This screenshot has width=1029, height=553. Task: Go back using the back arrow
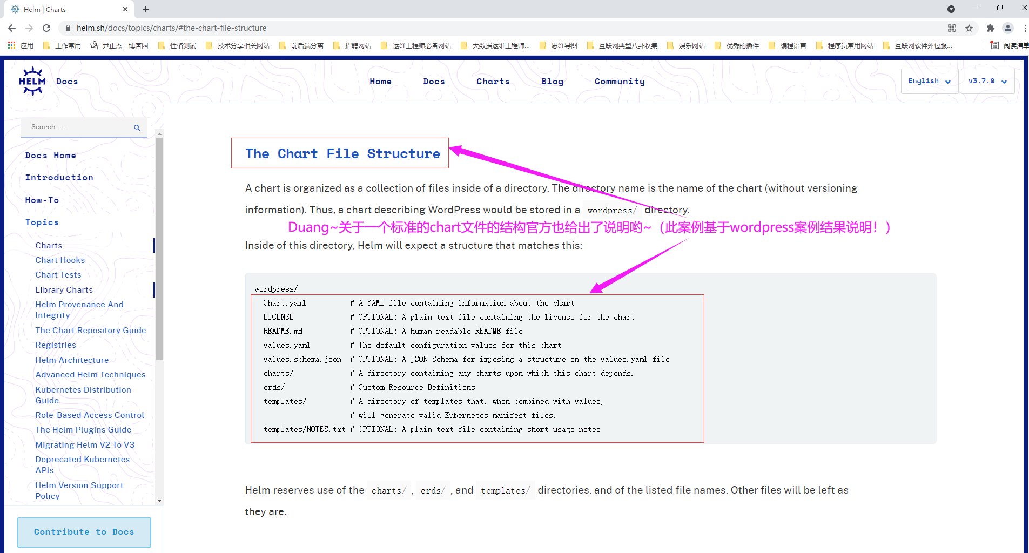pyautogui.click(x=12, y=28)
